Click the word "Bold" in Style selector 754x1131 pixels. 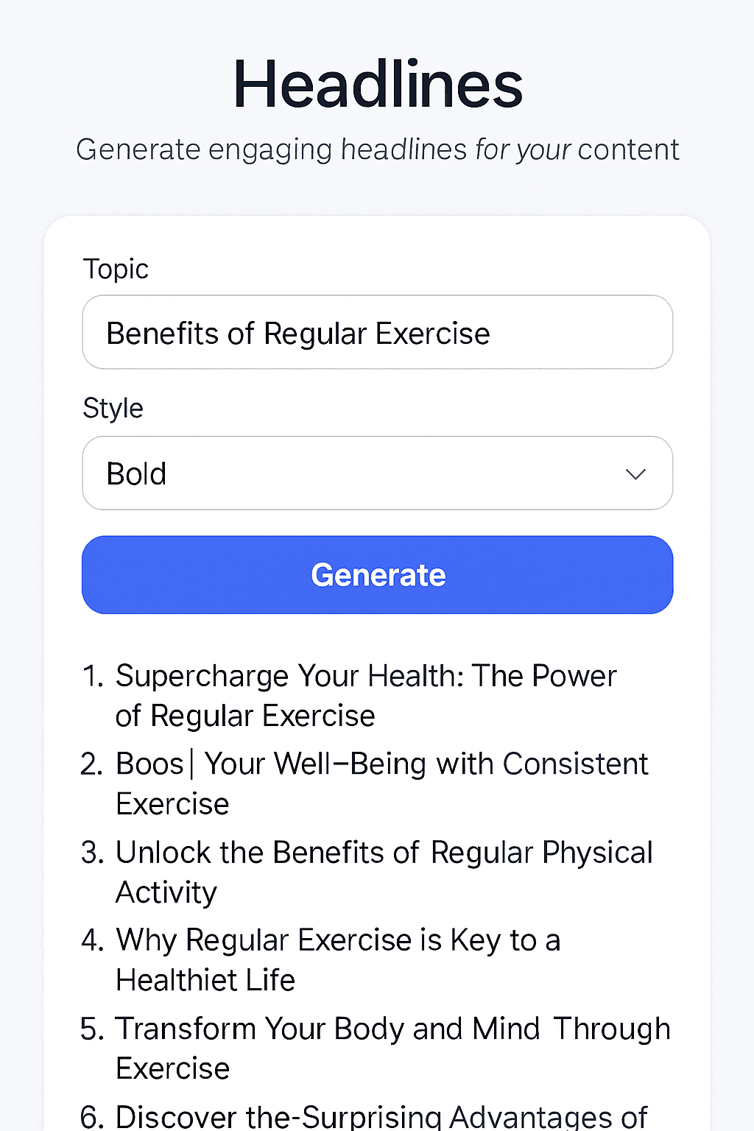click(x=136, y=474)
